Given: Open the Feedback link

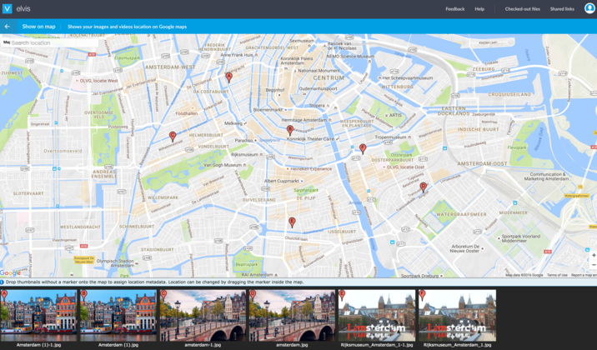Looking at the screenshot, I should [x=455, y=8].
